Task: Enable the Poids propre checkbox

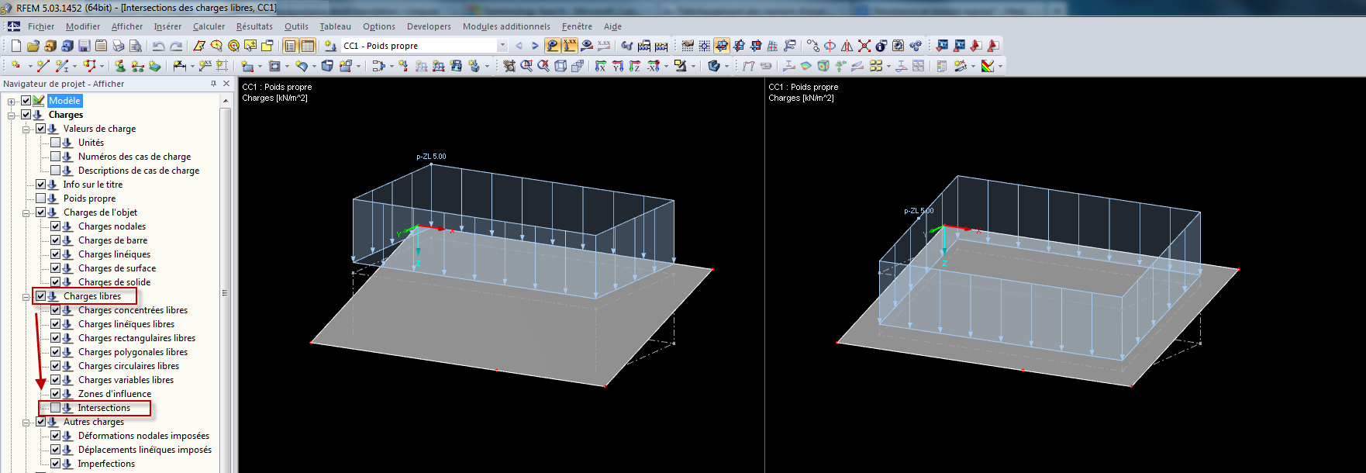Action: pos(40,199)
